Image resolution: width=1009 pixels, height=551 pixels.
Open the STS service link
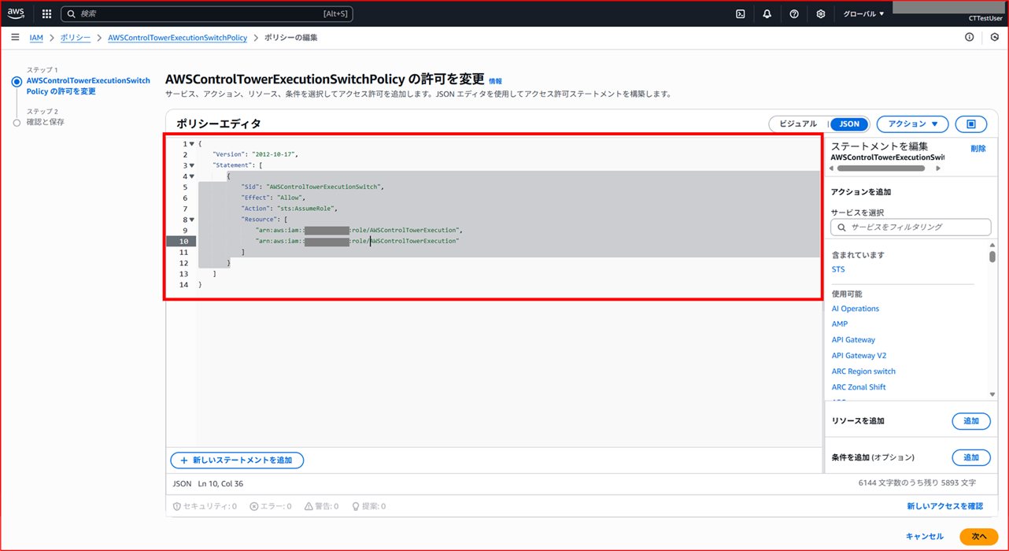pyautogui.click(x=837, y=268)
